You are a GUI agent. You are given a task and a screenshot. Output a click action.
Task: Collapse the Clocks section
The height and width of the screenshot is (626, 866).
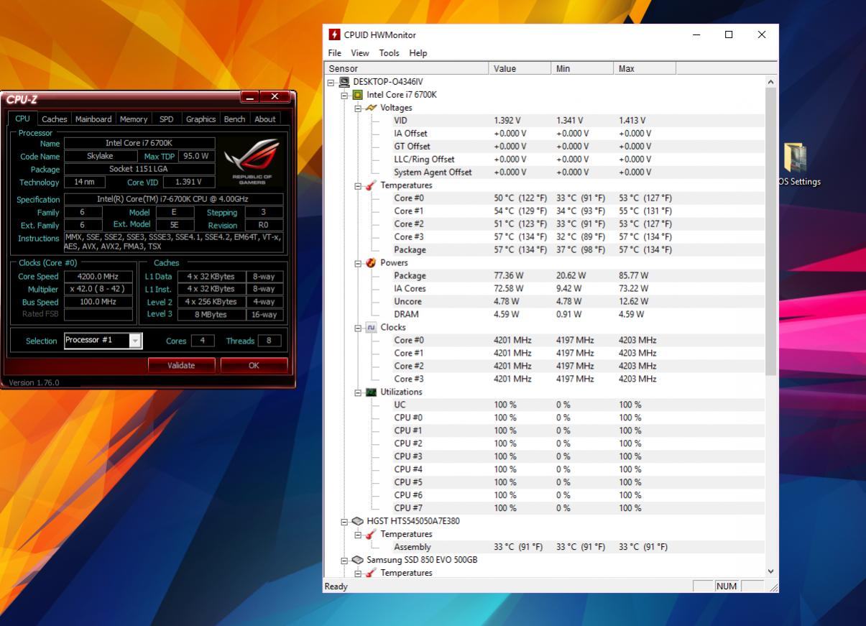(358, 328)
